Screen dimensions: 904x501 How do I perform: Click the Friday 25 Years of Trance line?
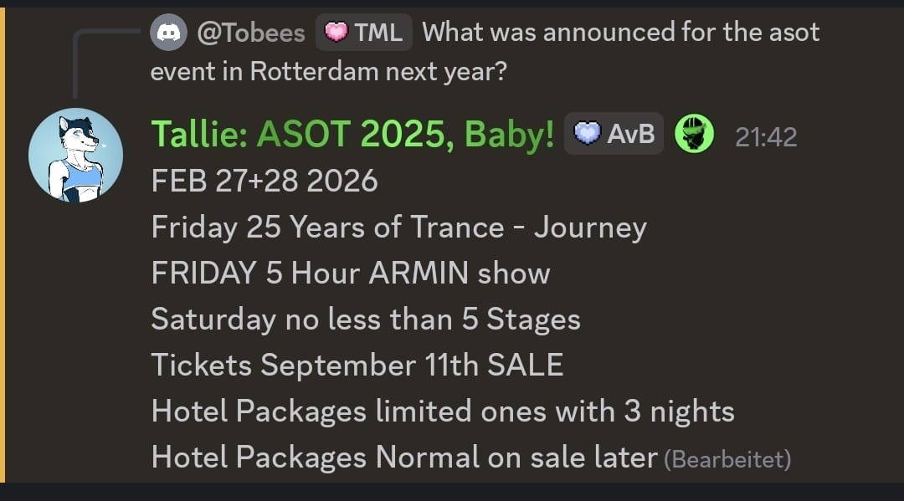pos(398,227)
